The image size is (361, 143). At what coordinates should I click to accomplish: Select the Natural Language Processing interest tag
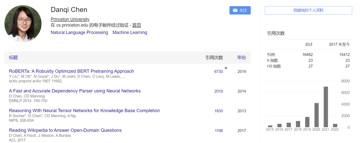click(79, 32)
